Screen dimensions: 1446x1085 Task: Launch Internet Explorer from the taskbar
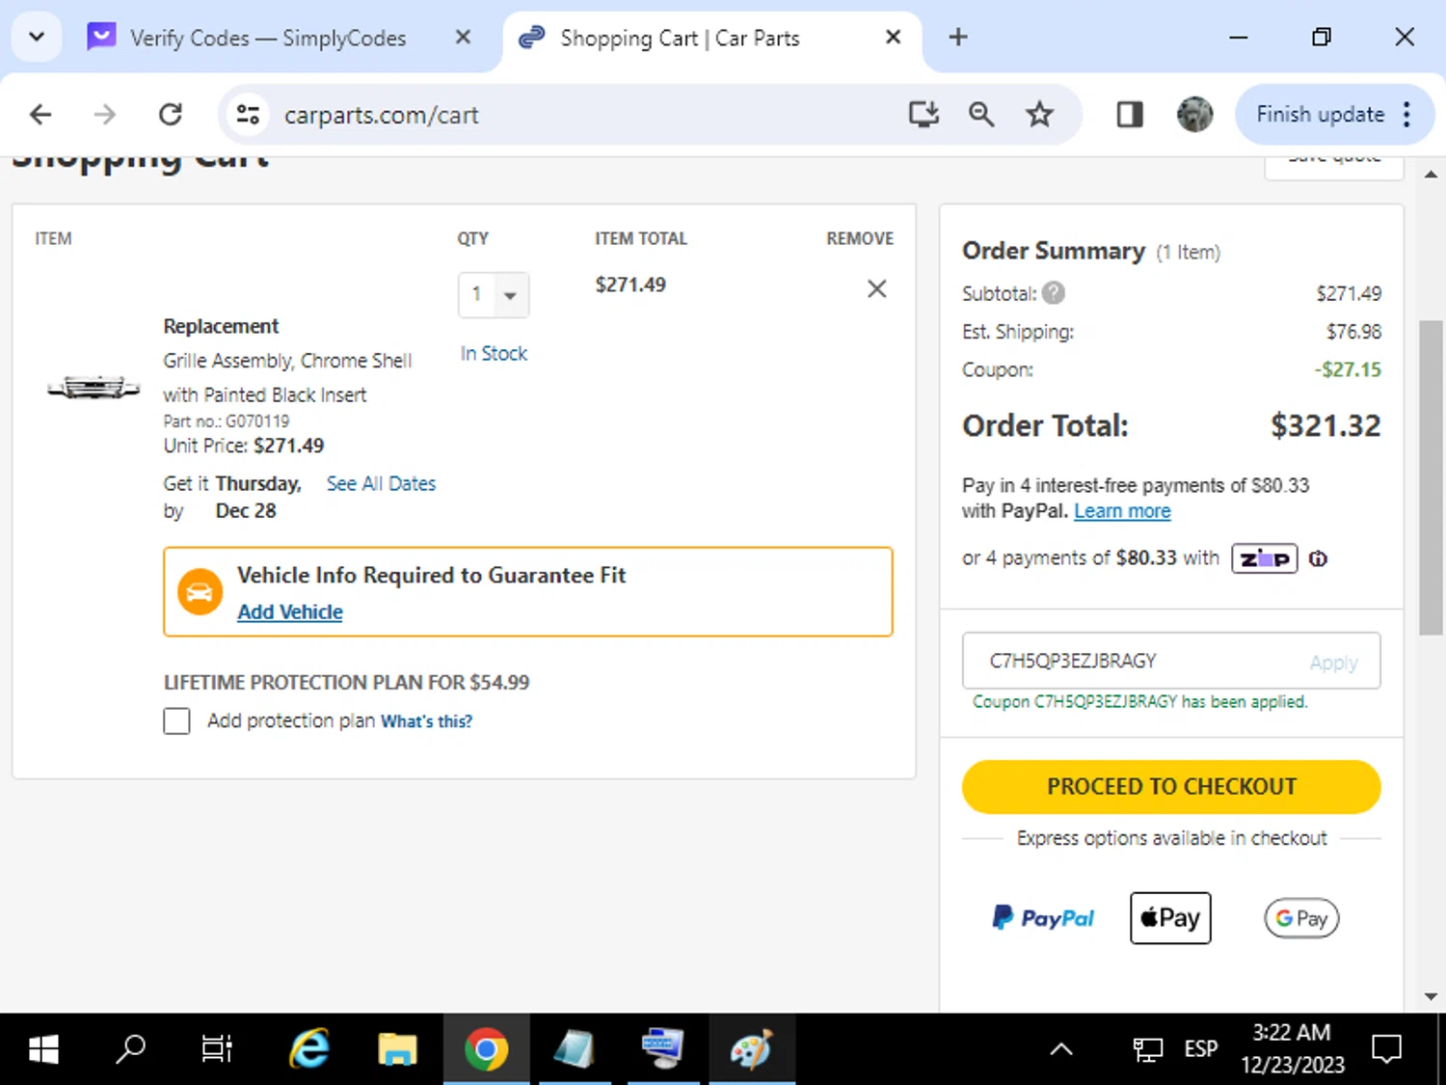(309, 1048)
